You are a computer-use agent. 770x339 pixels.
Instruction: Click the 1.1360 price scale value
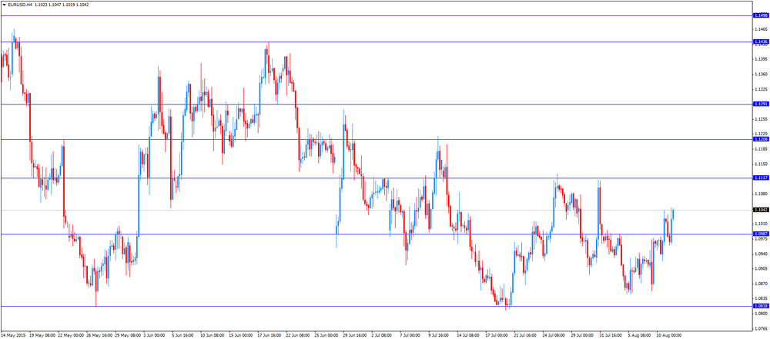pos(762,74)
